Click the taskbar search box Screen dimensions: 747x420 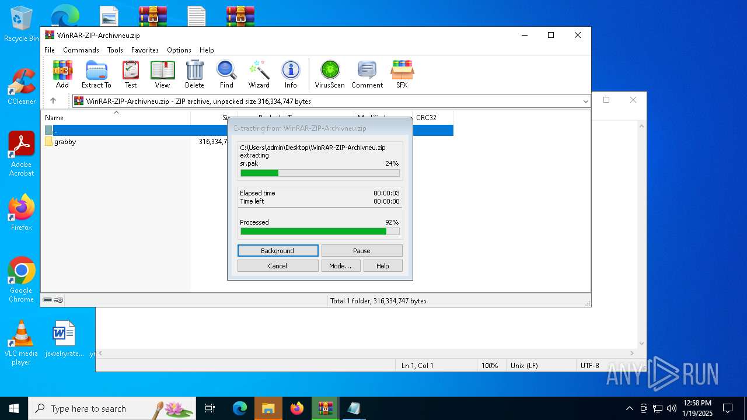112,408
